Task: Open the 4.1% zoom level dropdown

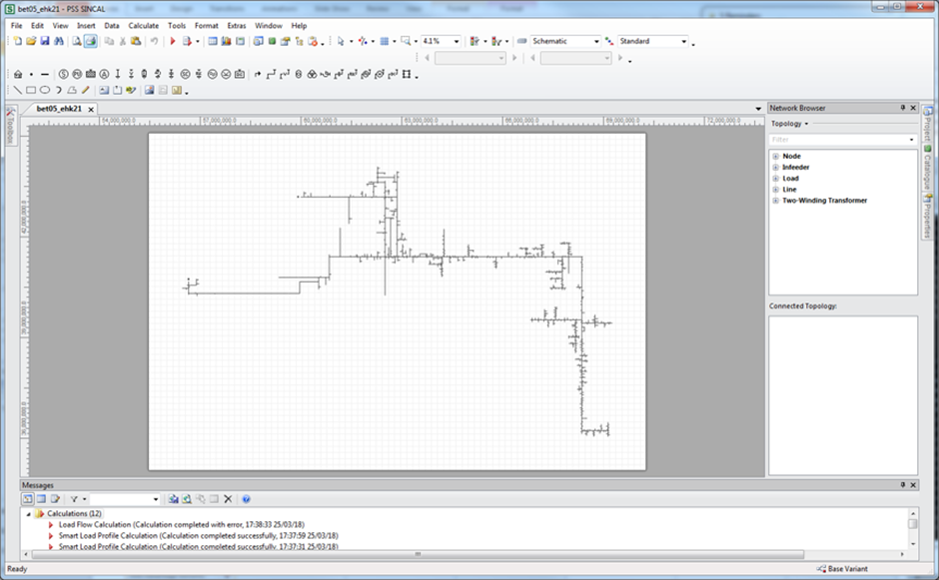Action: (457, 42)
